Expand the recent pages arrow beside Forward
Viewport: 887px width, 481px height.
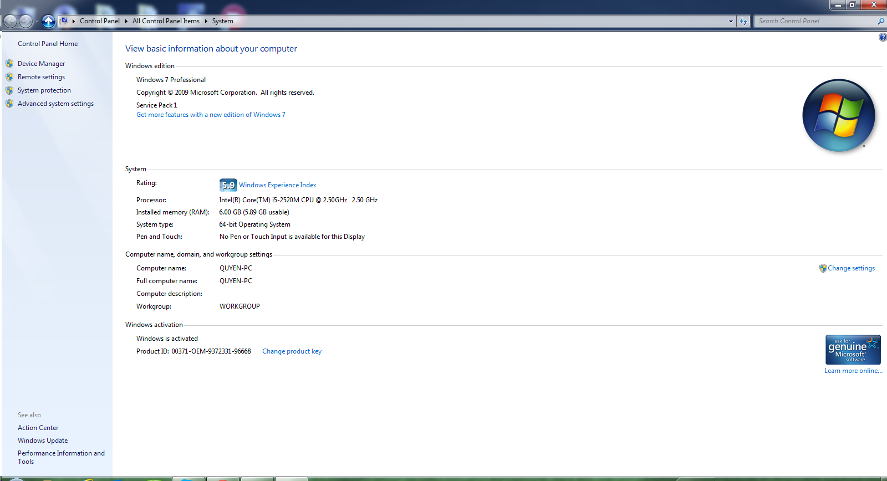coord(37,22)
